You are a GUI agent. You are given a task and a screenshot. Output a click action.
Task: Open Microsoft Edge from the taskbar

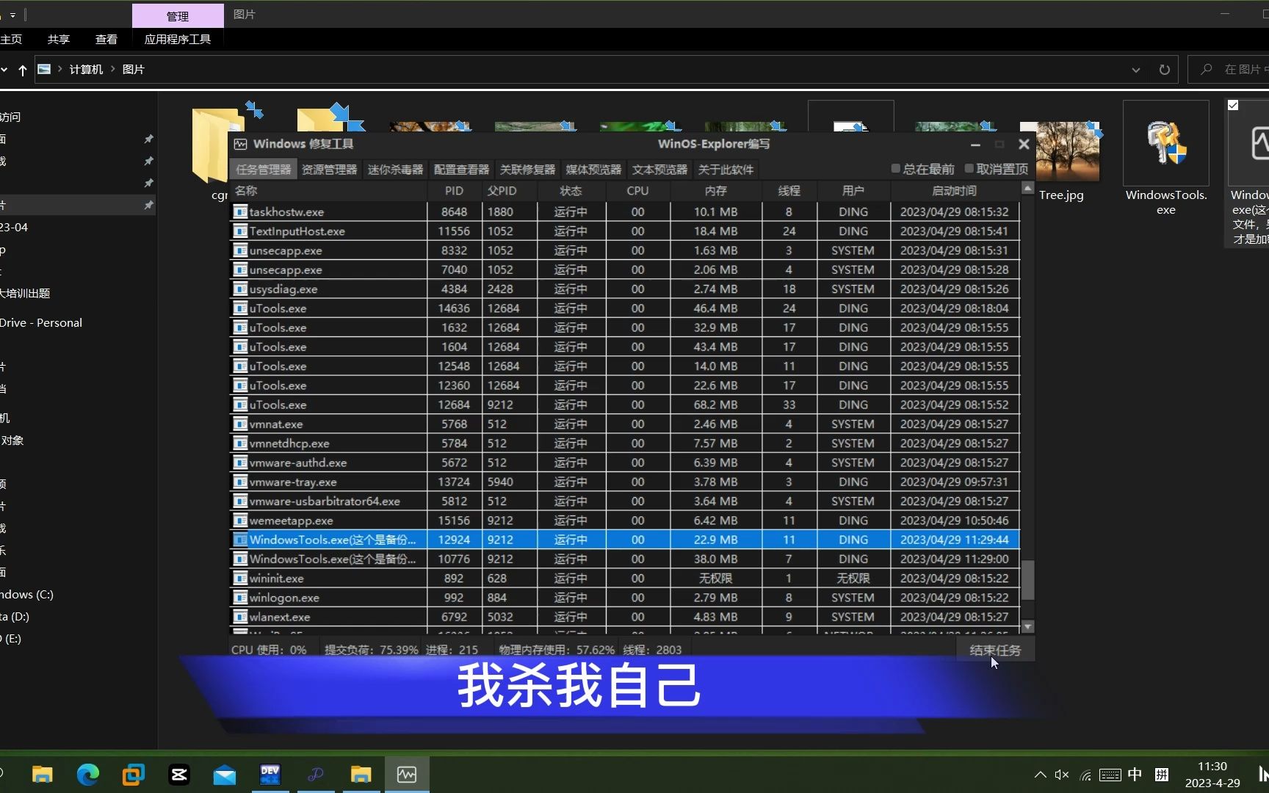[88, 775]
